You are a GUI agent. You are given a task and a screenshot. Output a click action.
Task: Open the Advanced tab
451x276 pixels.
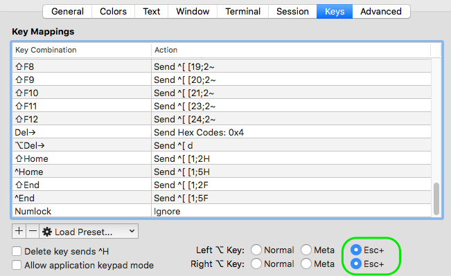(381, 12)
